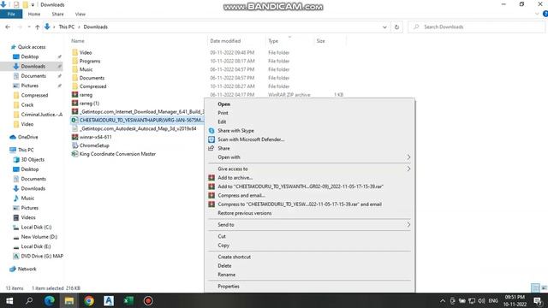This screenshot has height=308, width=548.
Task: Open Properties from the context menu
Action: click(x=229, y=286)
